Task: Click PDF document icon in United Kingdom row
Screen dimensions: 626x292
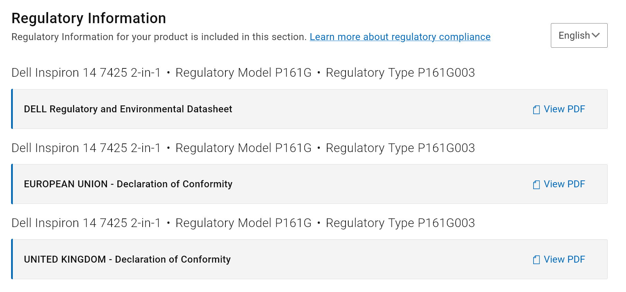Action: pos(536,260)
